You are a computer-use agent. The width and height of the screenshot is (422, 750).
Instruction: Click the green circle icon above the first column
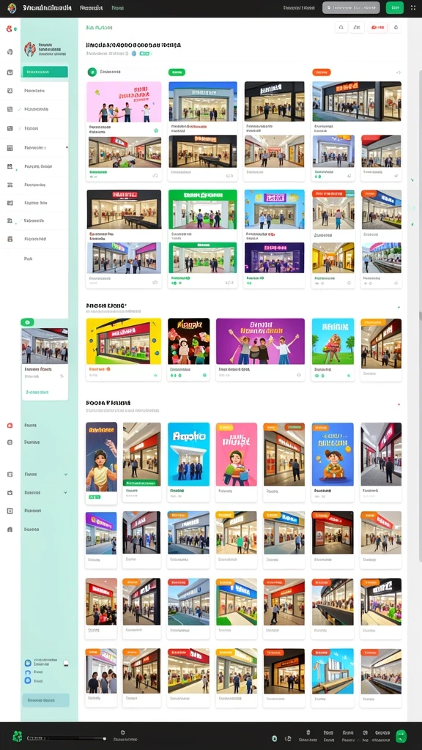tap(92, 73)
